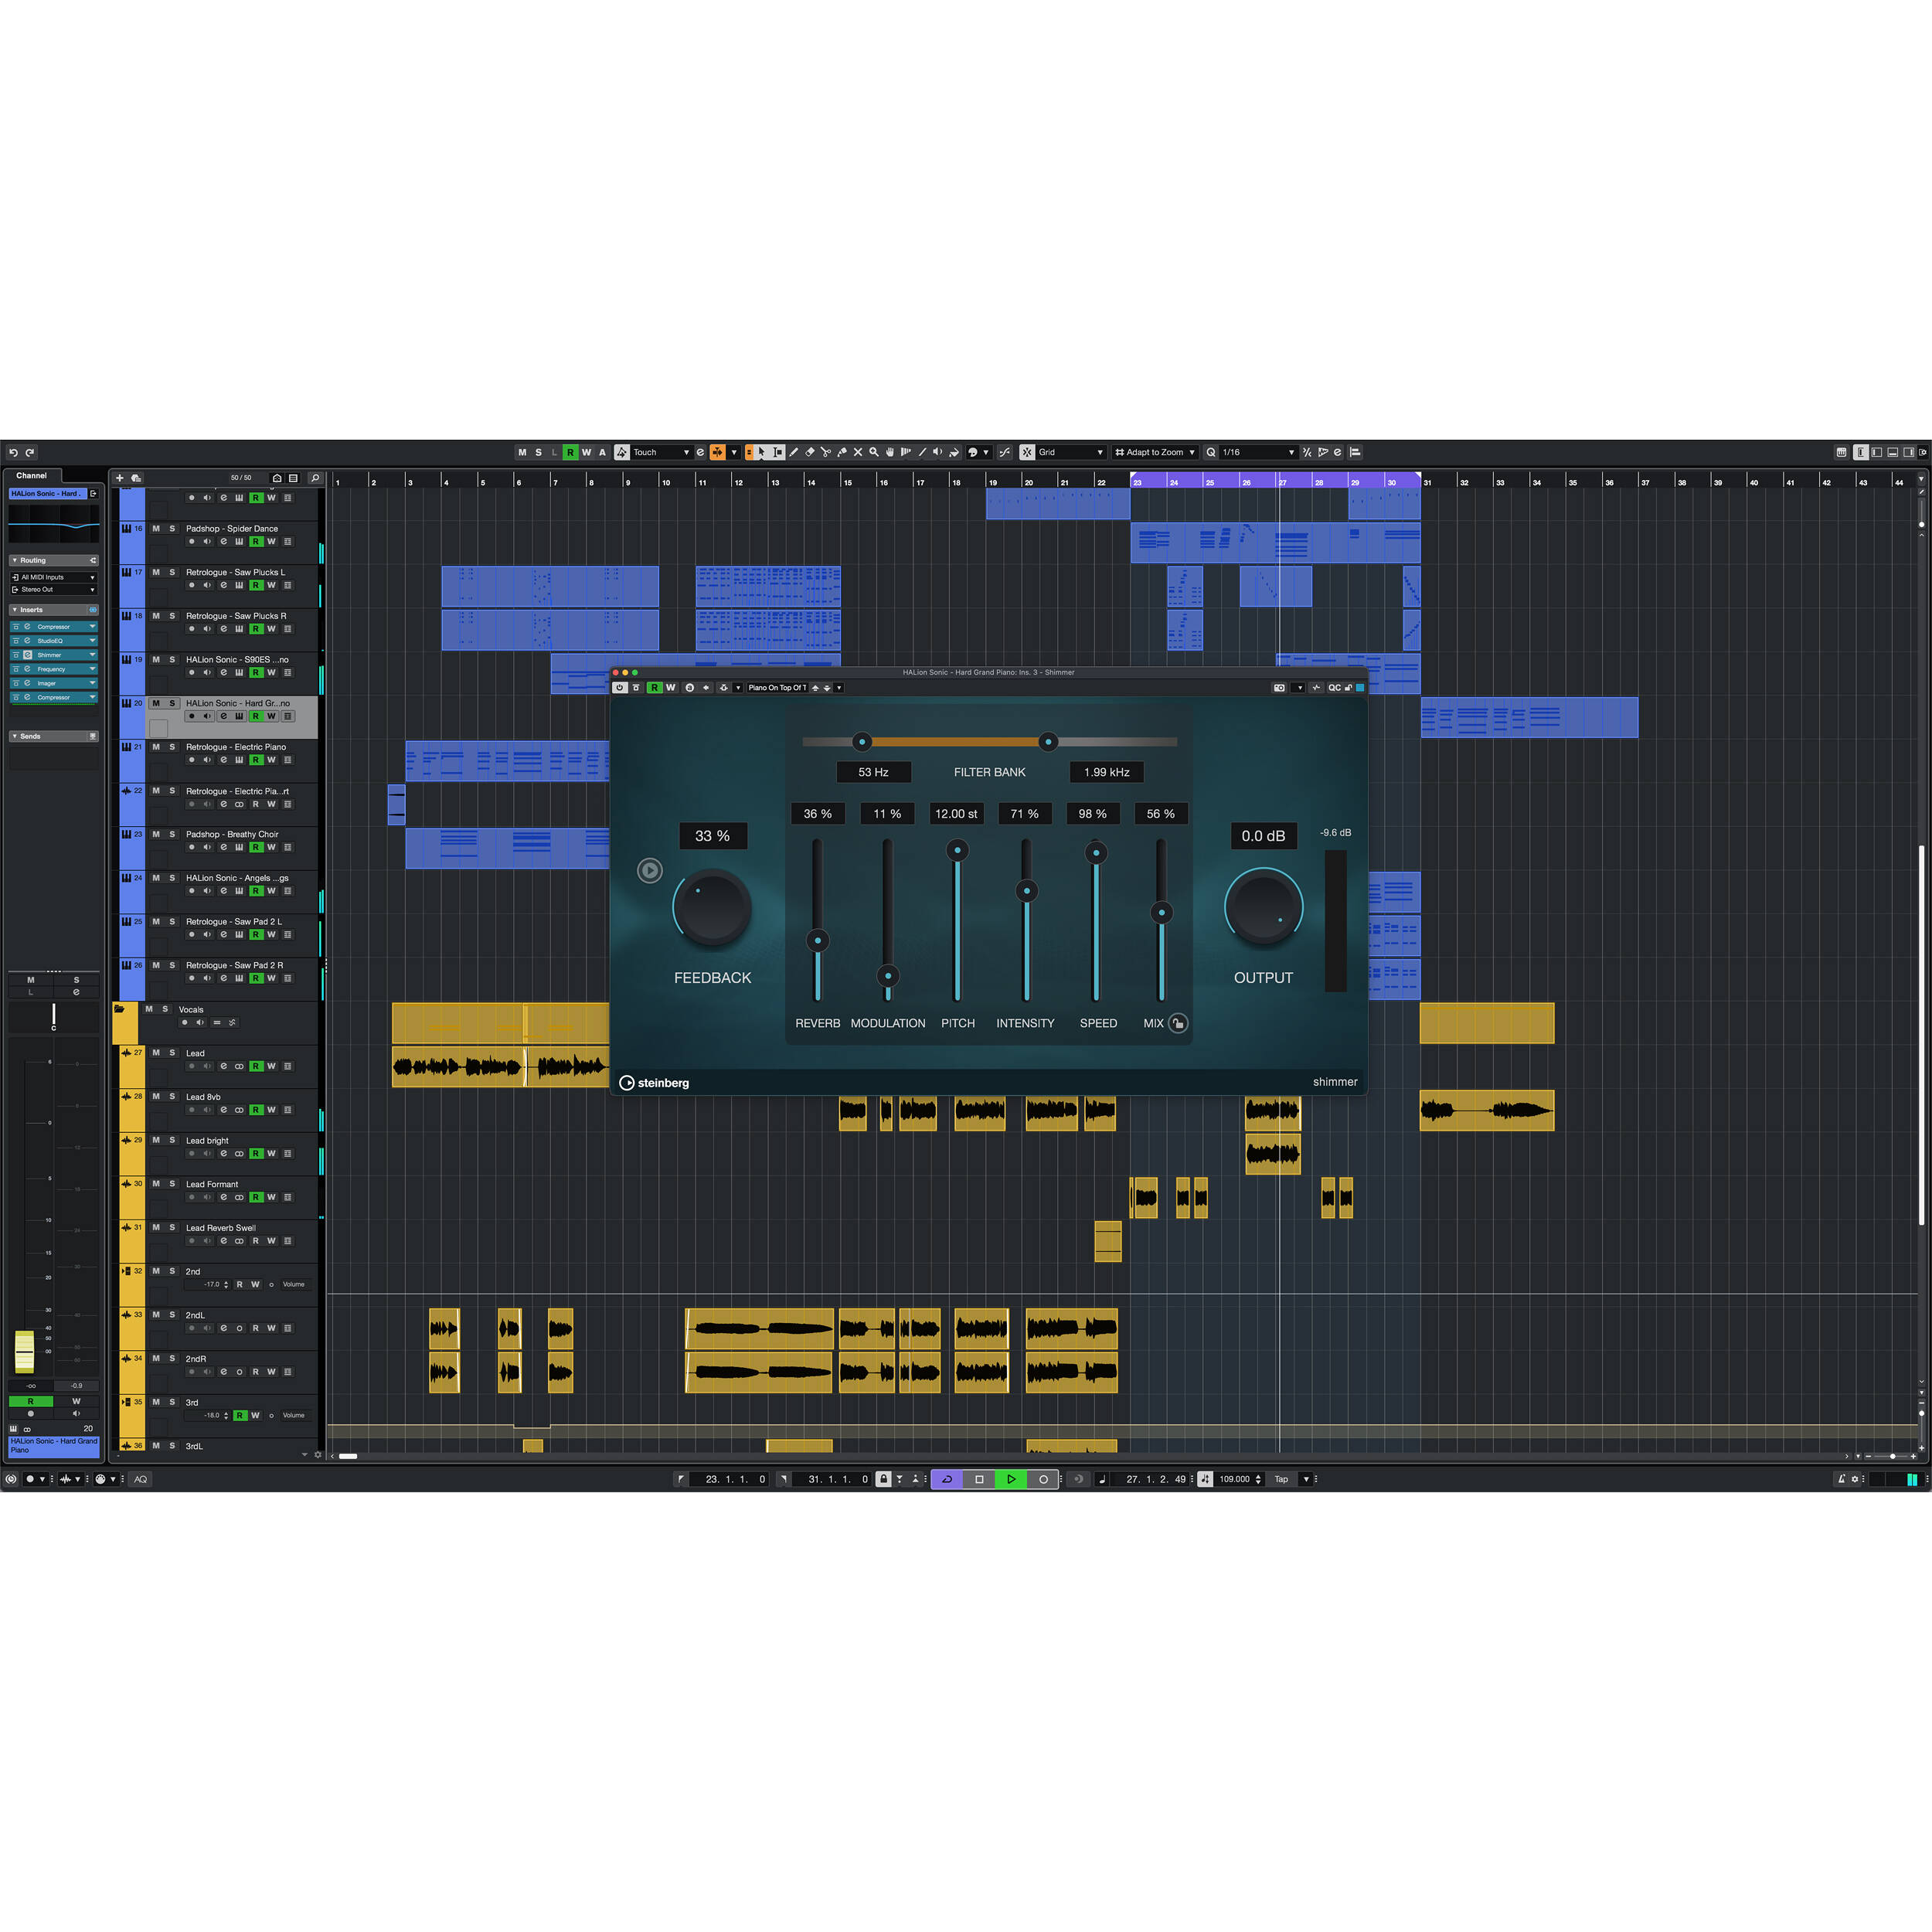Choose the Erase tool in the toolbar

811,452
